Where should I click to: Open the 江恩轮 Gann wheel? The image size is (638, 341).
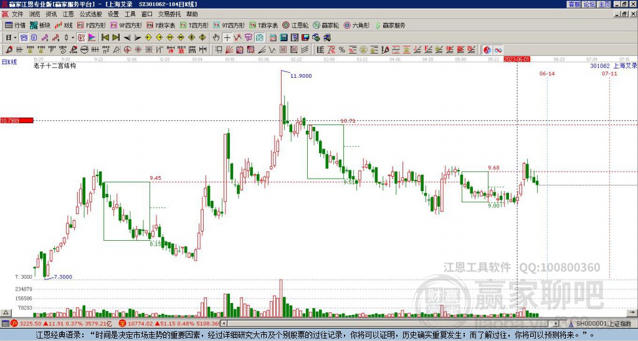click(295, 25)
